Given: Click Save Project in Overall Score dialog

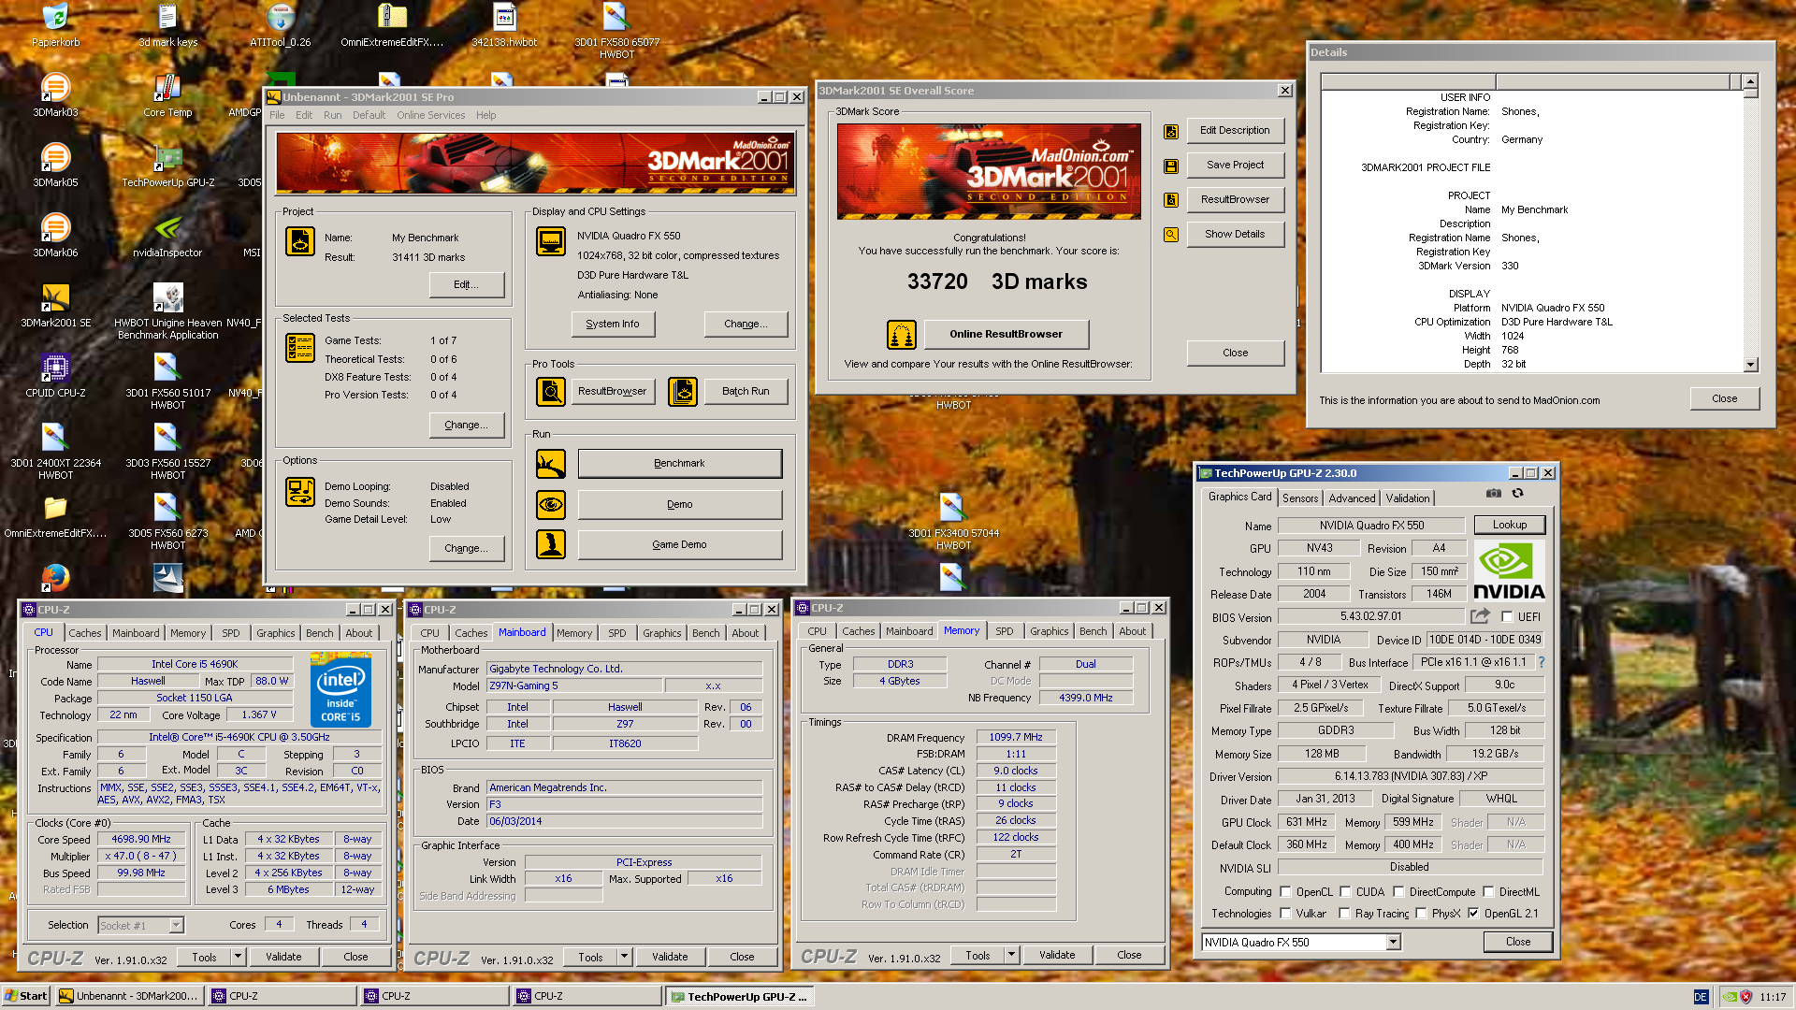Looking at the screenshot, I should click(1235, 166).
